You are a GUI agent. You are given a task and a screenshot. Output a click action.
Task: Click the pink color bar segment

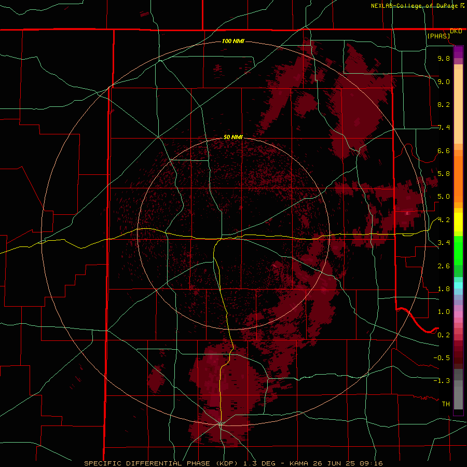coord(458,314)
